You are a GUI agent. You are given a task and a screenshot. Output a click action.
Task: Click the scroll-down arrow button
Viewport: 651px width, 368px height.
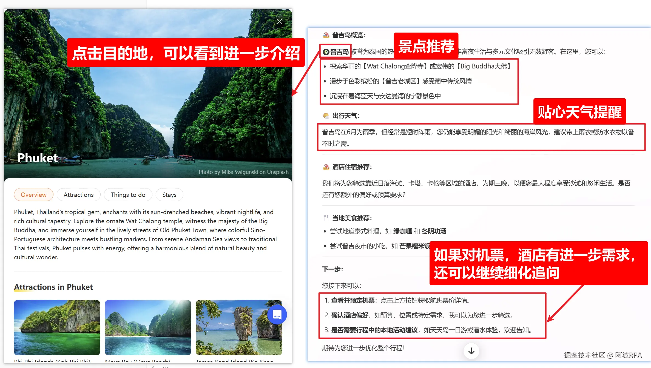471,351
